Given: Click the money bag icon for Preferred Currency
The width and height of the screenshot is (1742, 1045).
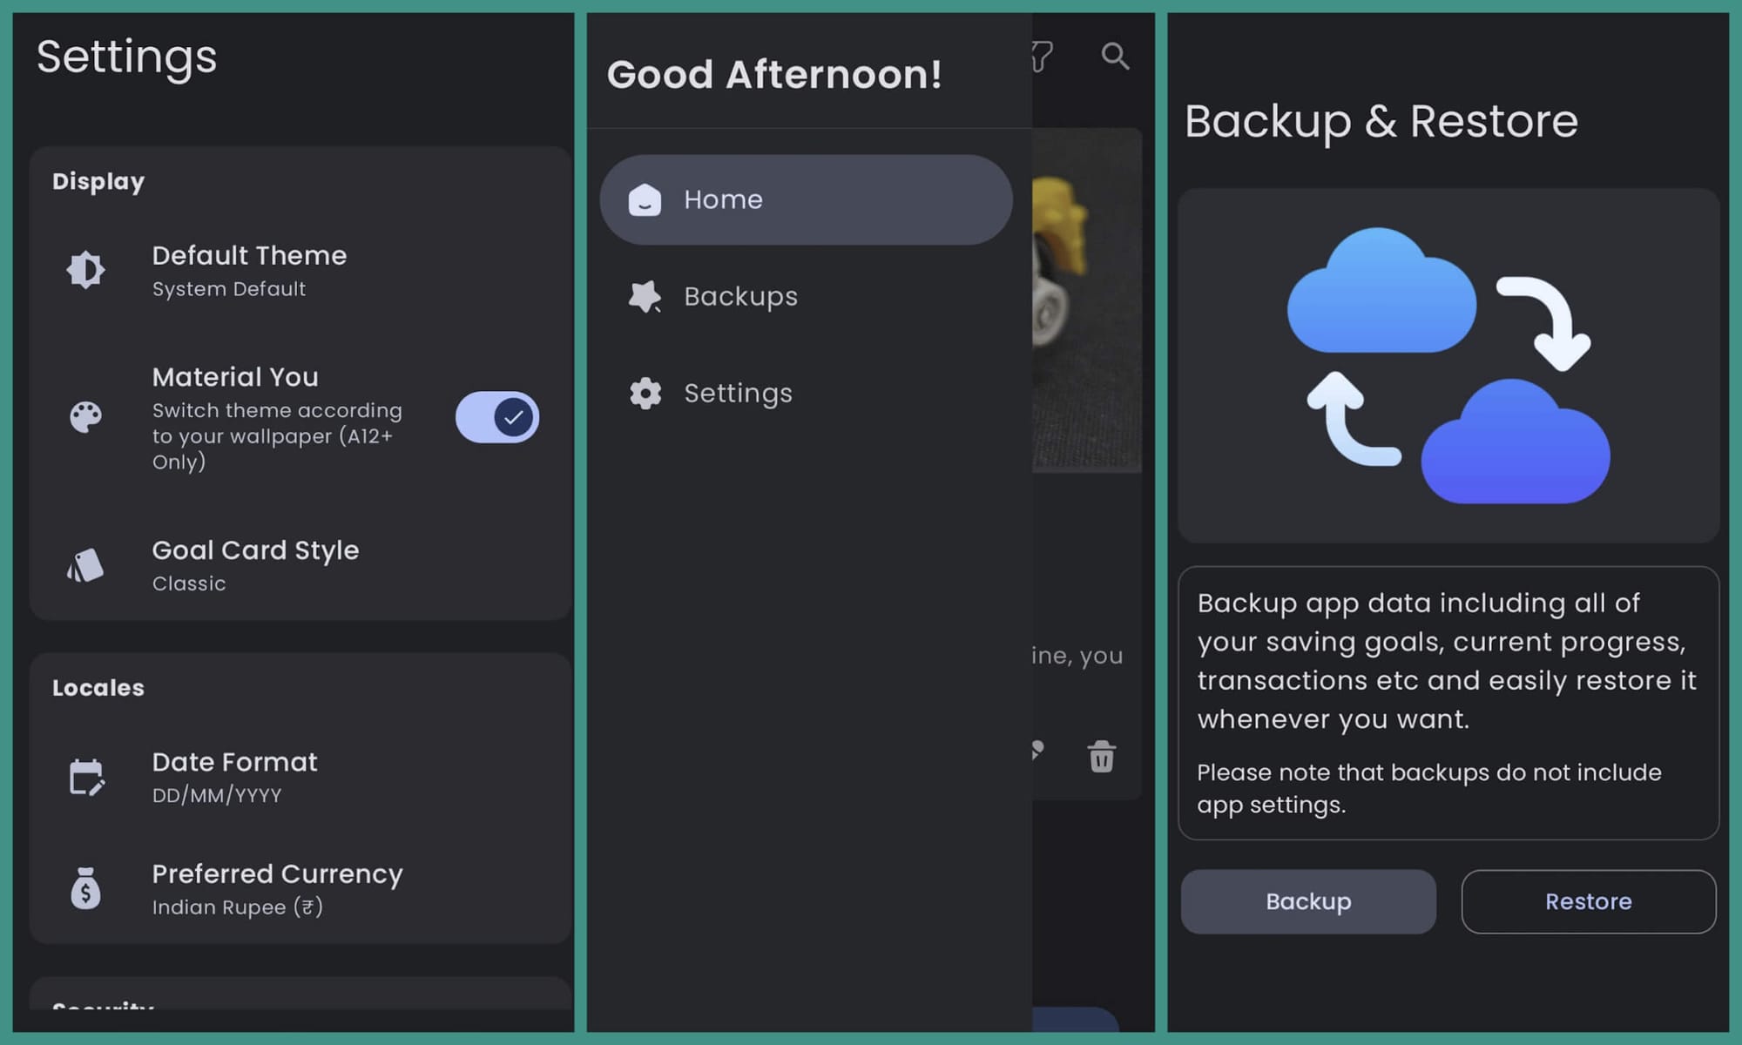Looking at the screenshot, I should pyautogui.click(x=84, y=888).
